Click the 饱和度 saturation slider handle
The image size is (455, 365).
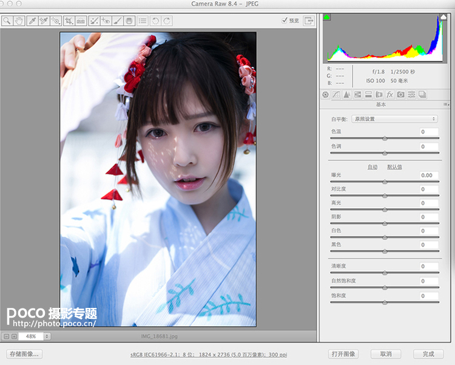(385, 302)
